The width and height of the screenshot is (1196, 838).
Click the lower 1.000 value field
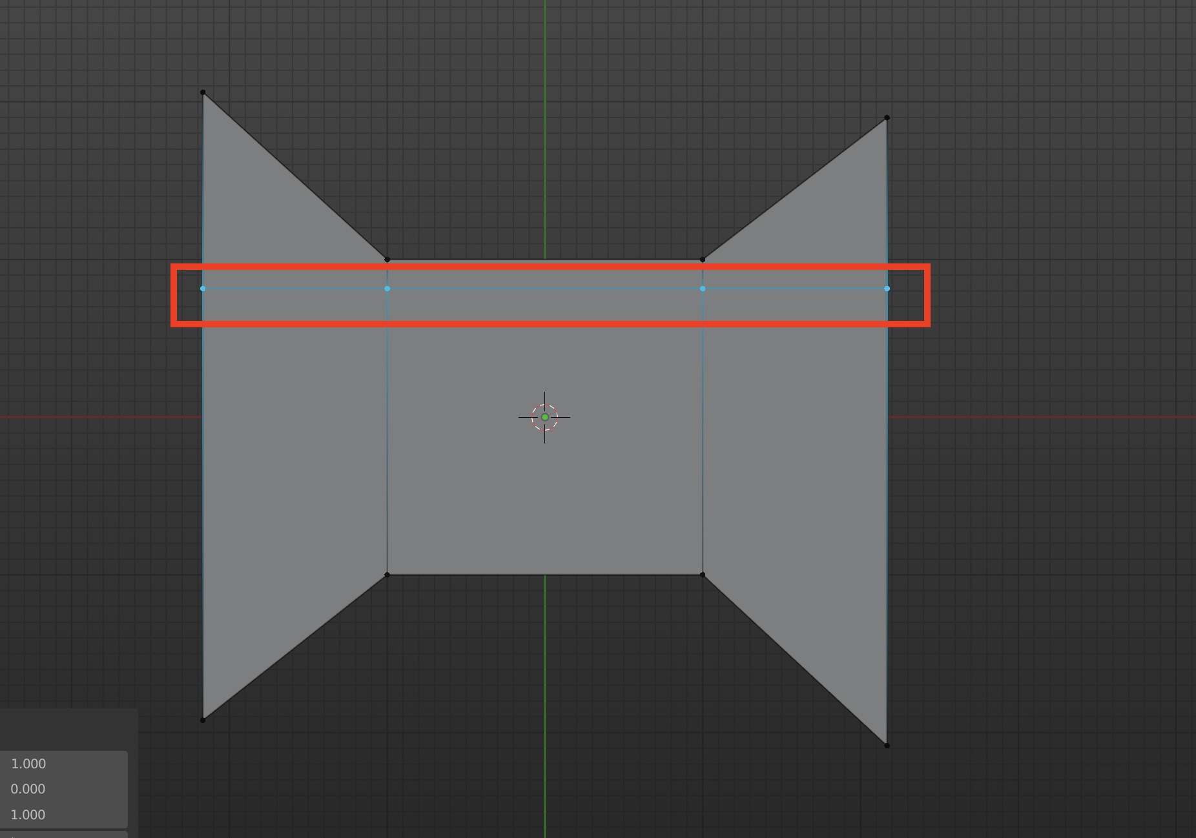pyautogui.click(x=65, y=815)
